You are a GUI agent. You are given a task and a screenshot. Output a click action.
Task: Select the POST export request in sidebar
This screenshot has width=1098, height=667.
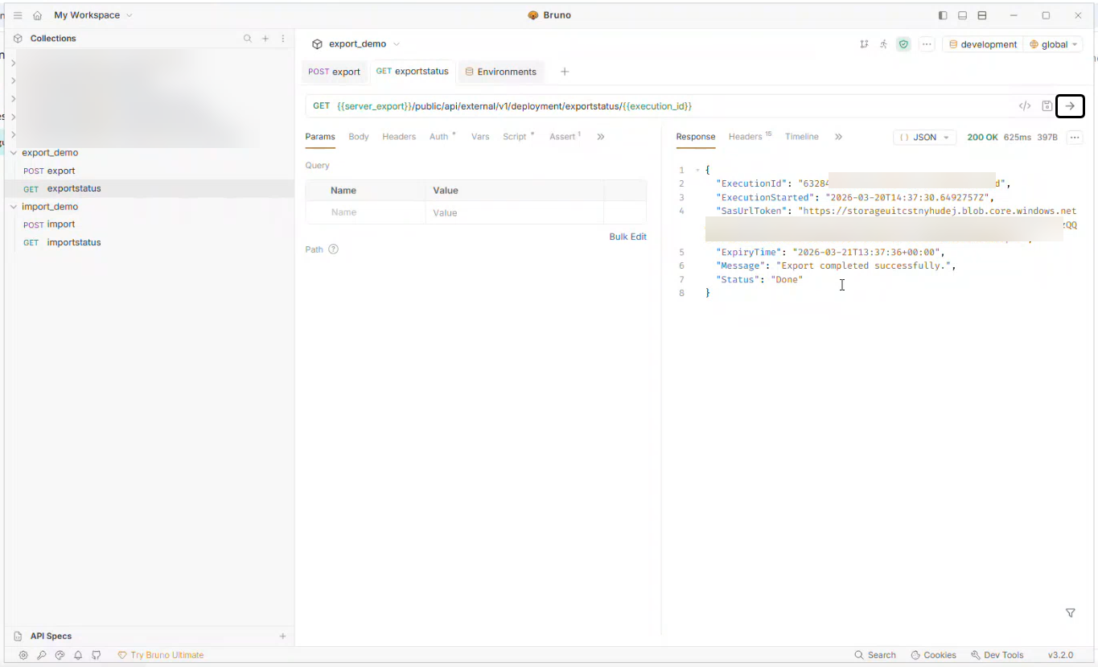tap(149, 171)
